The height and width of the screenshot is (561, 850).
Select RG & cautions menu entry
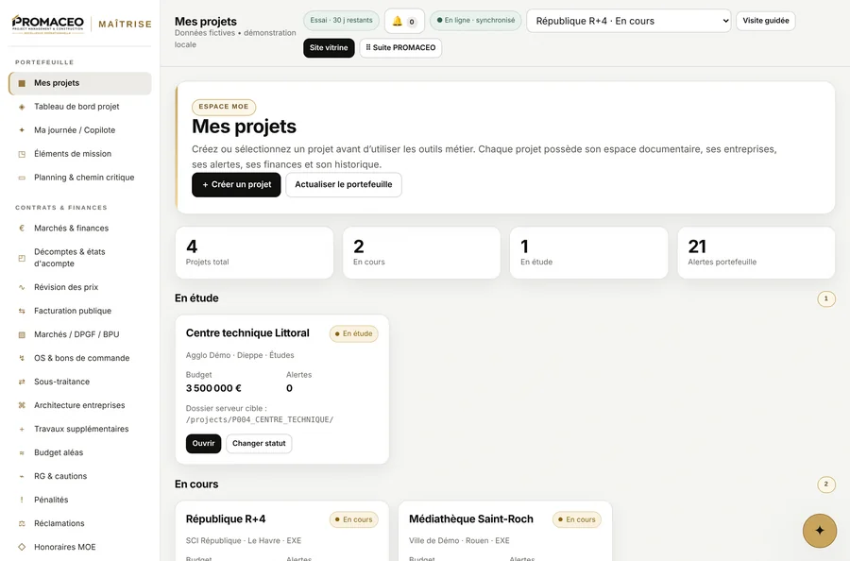[x=81, y=476]
